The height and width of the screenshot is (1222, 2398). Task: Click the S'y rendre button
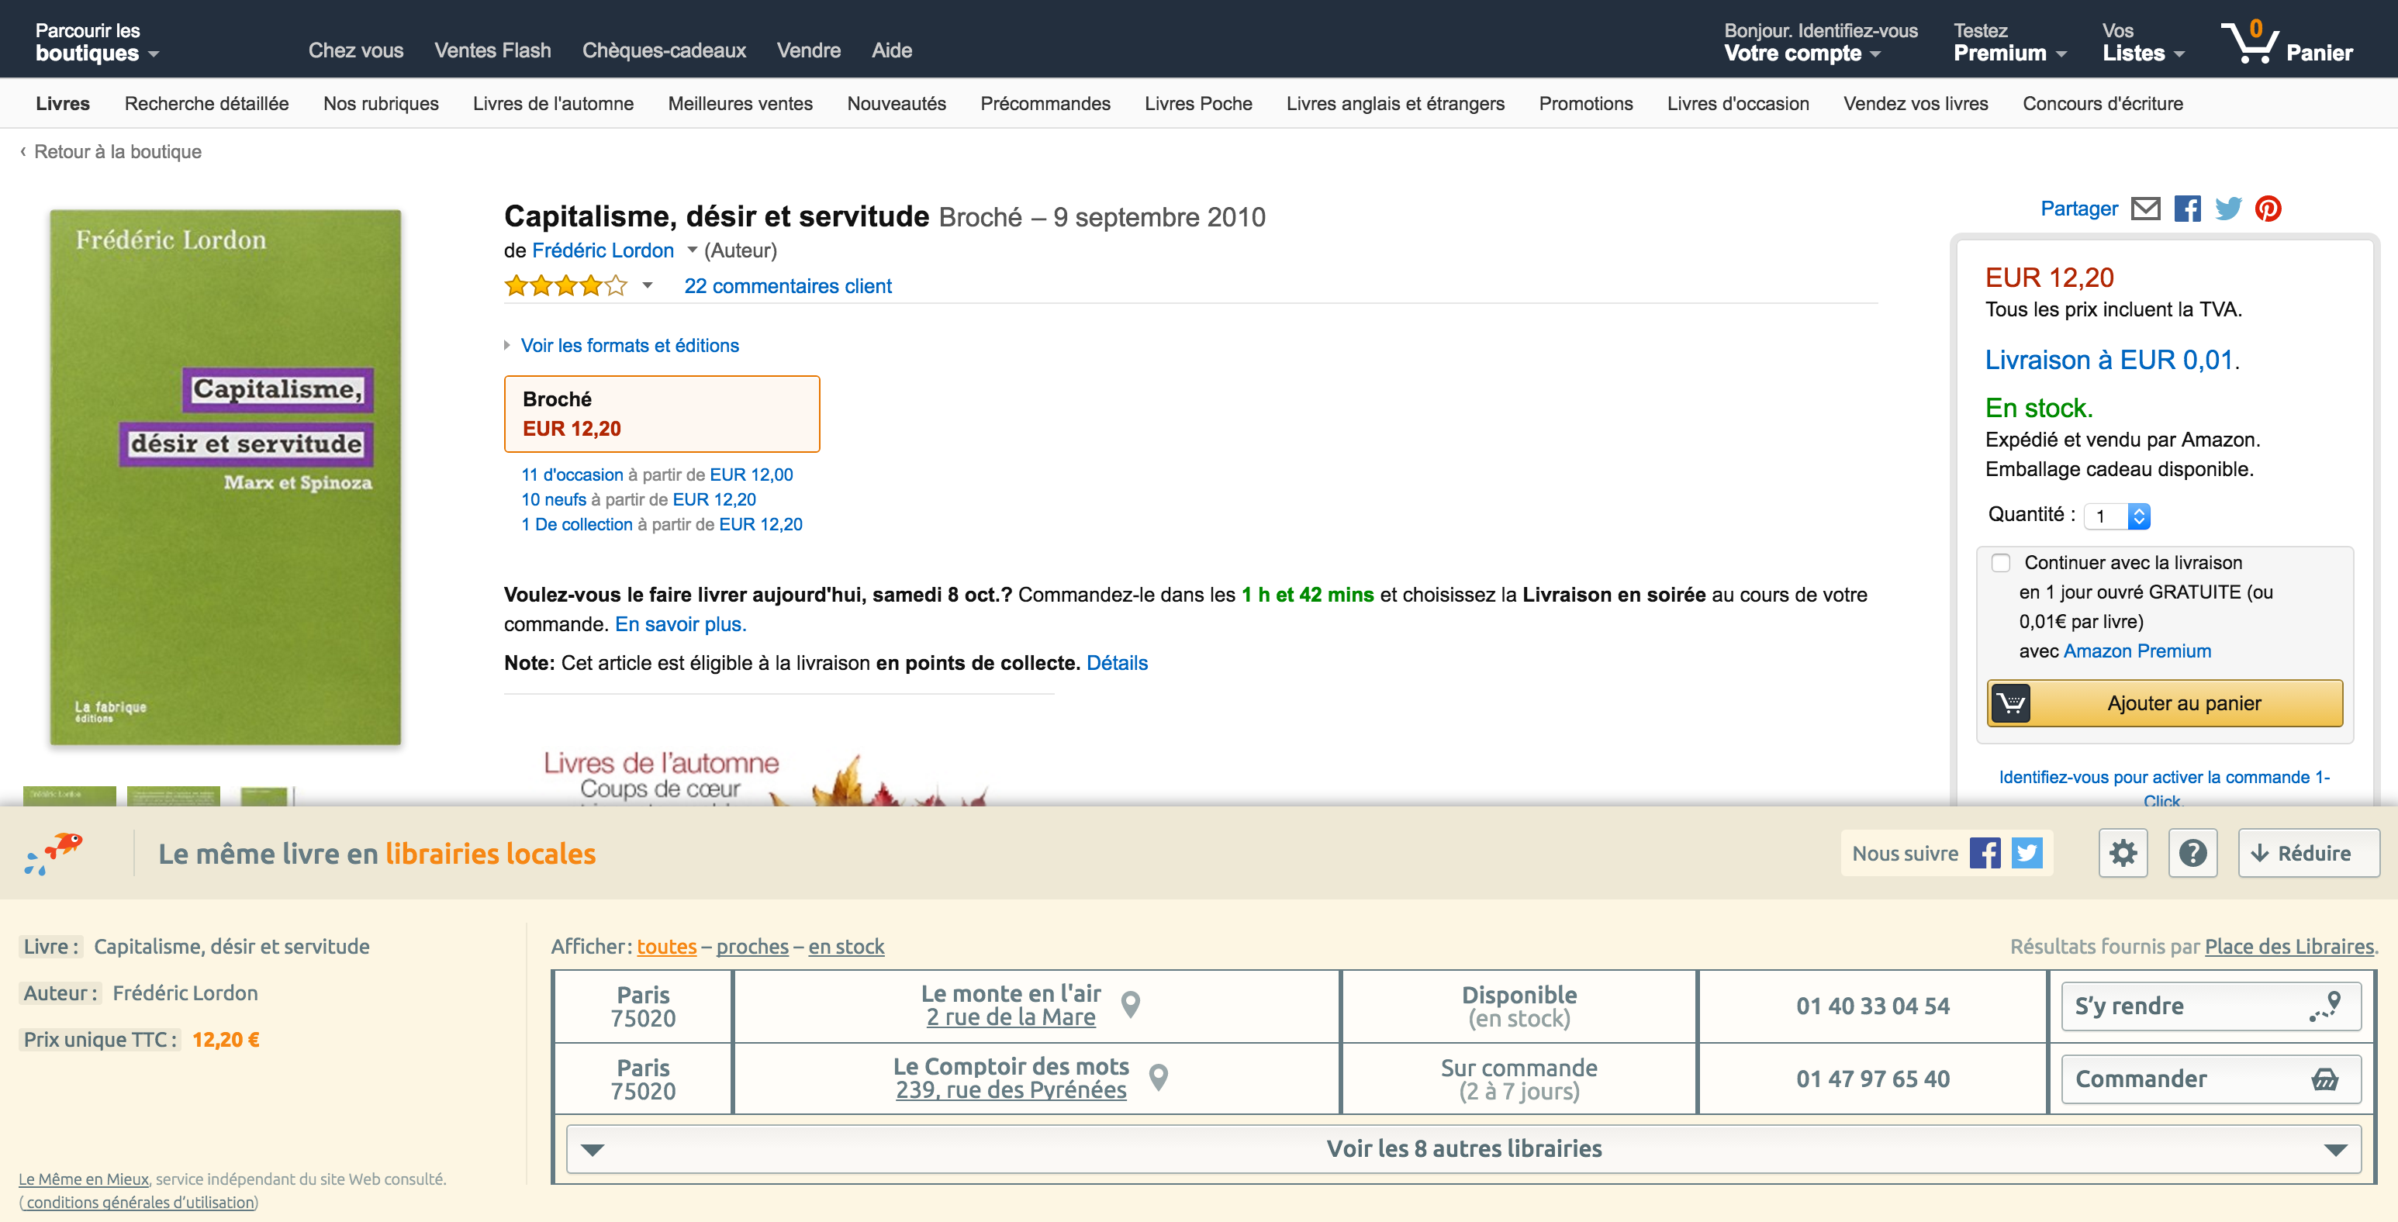coord(2211,1006)
